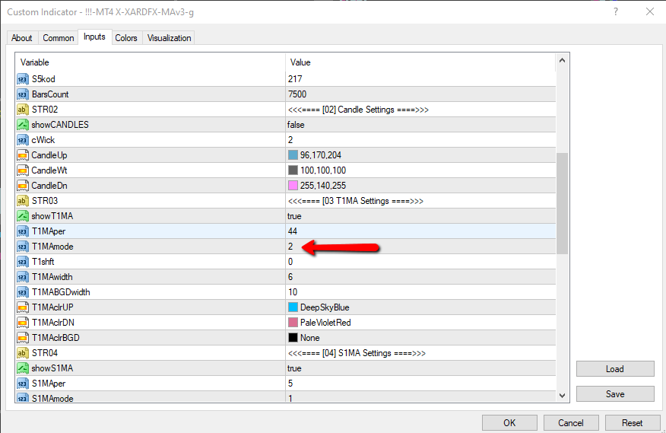Click the string icon beside STR04
666x433 pixels.
point(23,353)
